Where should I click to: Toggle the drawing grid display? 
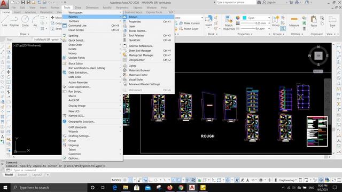coord(125,180)
